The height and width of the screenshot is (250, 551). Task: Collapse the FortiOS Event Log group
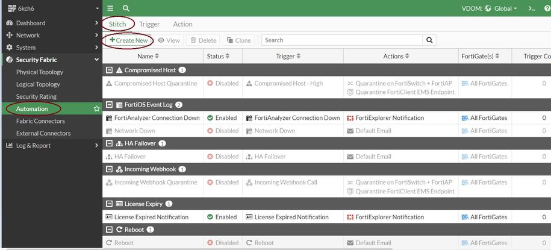[x=109, y=105]
